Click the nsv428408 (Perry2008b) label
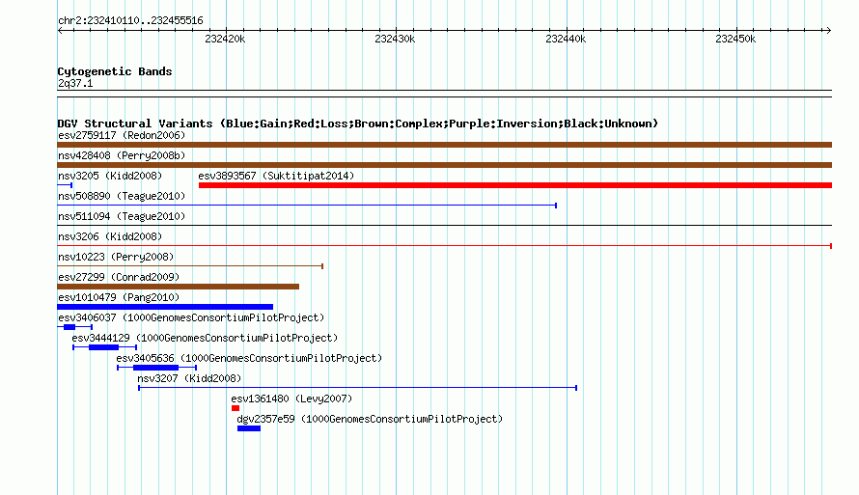The height and width of the screenshot is (495, 859). click(122, 155)
